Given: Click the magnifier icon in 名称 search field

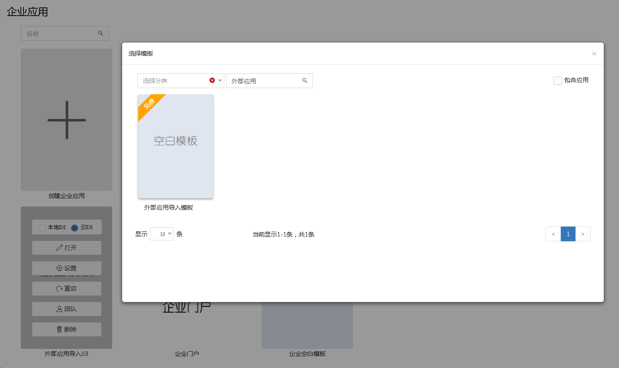Looking at the screenshot, I should click(100, 33).
